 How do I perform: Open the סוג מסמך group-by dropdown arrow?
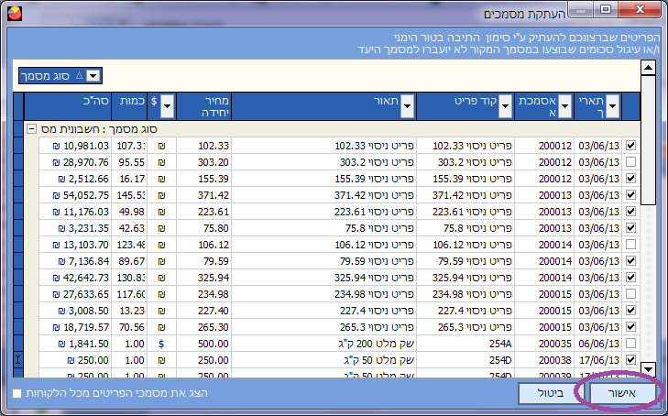(93, 76)
